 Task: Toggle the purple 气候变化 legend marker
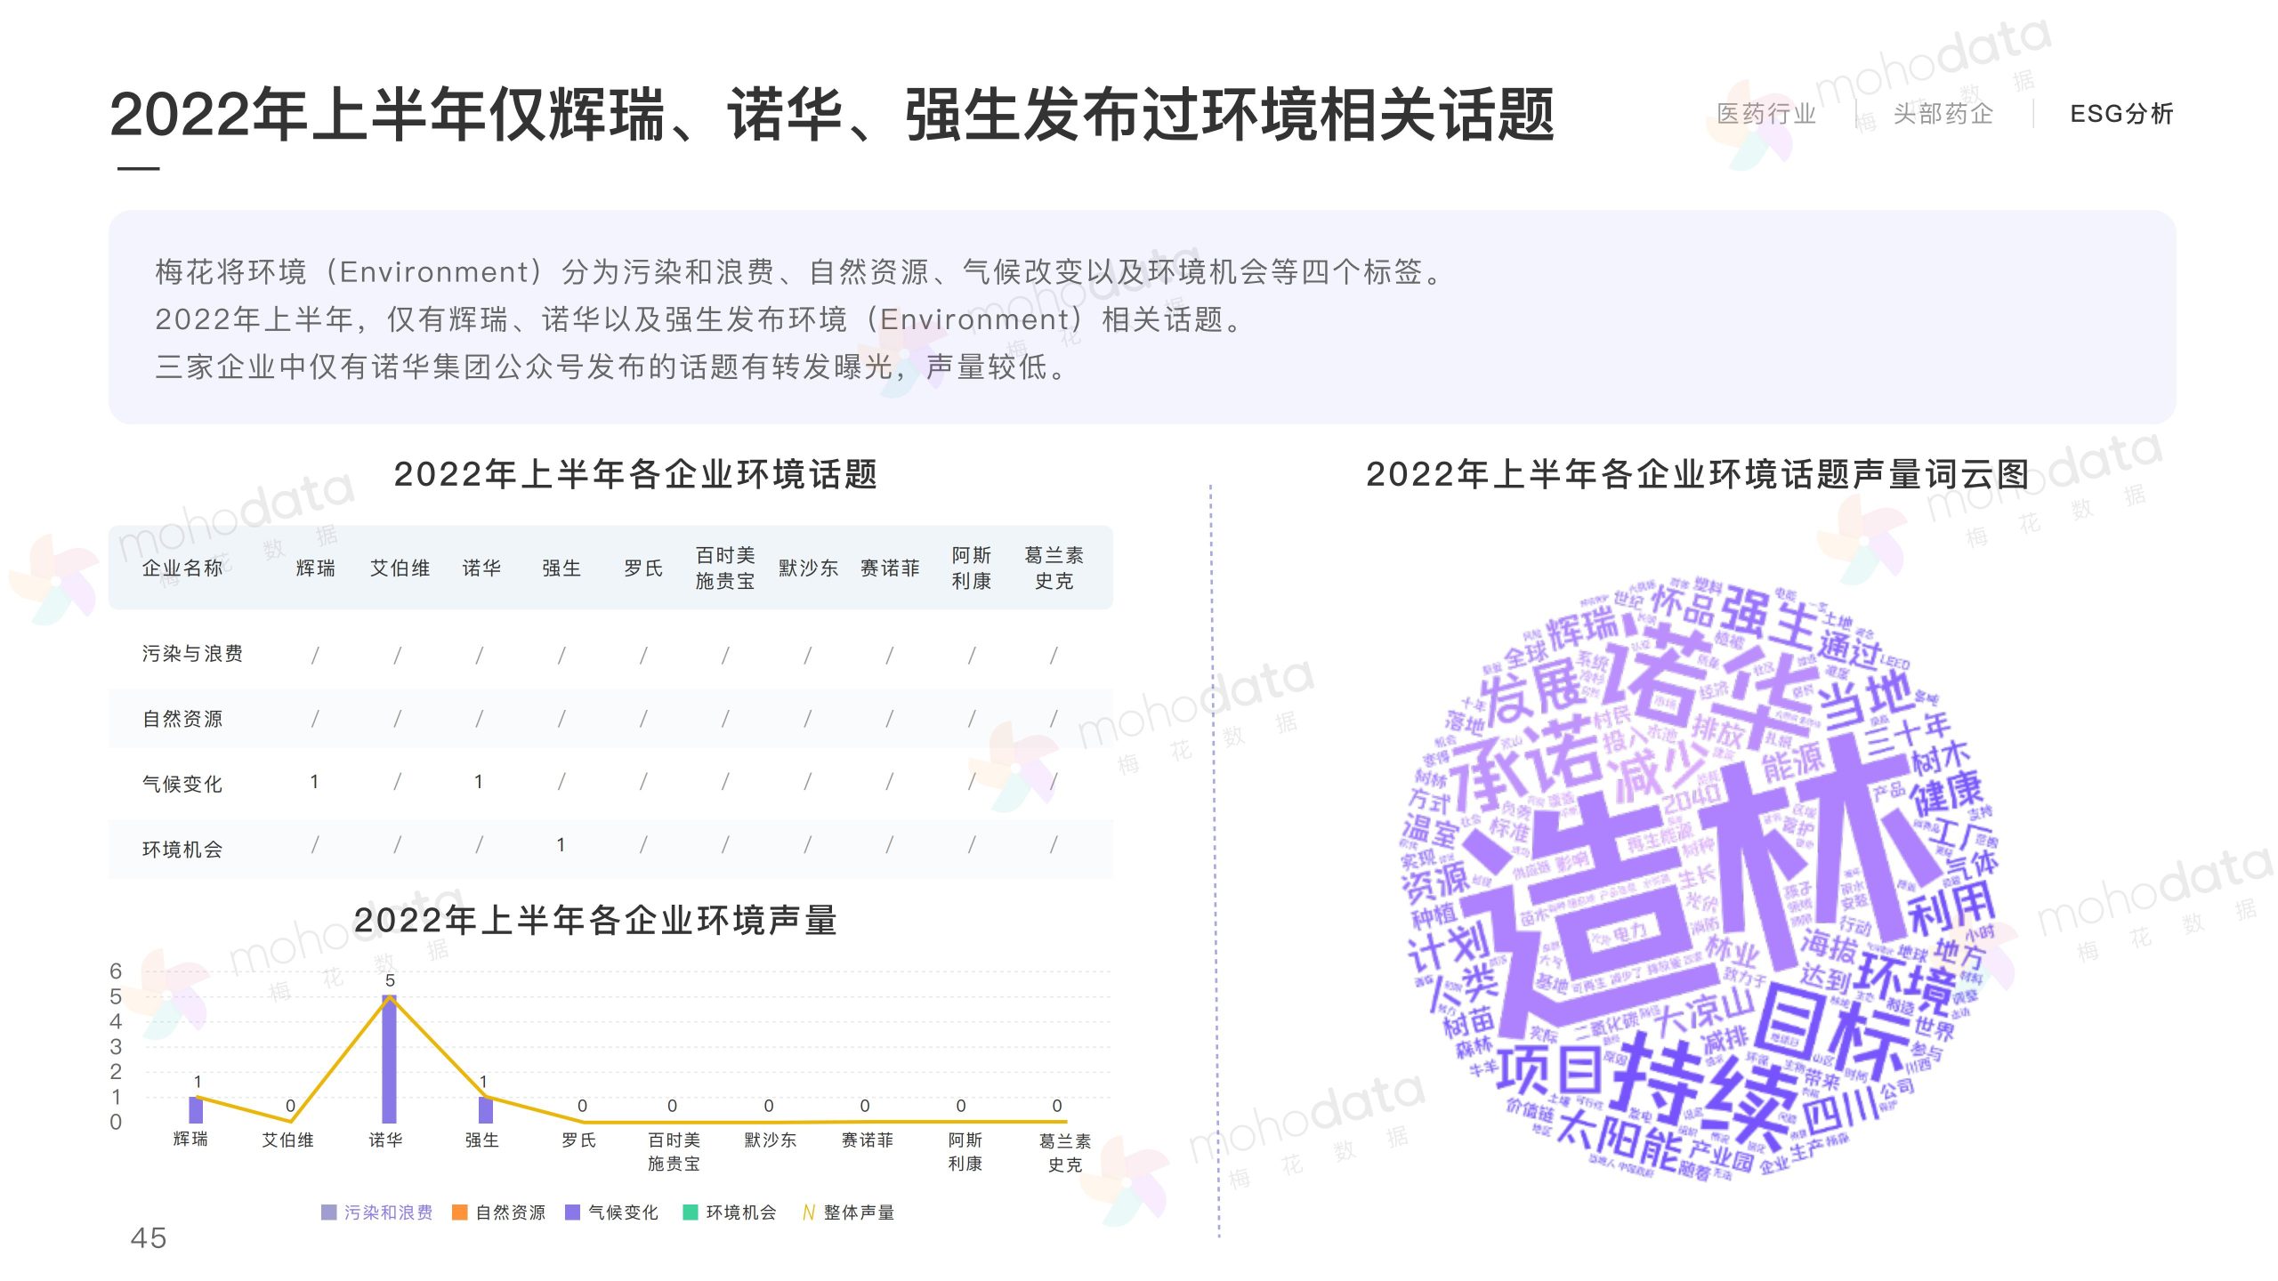coord(573,1213)
